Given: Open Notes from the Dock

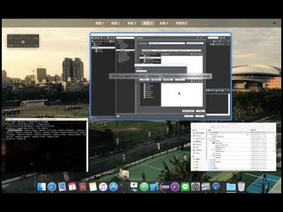Looking at the screenshot, I should click(93, 187).
